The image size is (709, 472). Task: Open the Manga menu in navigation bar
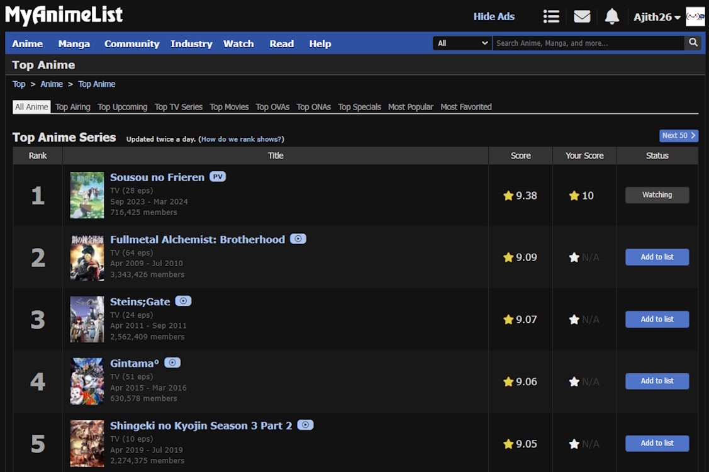click(74, 43)
